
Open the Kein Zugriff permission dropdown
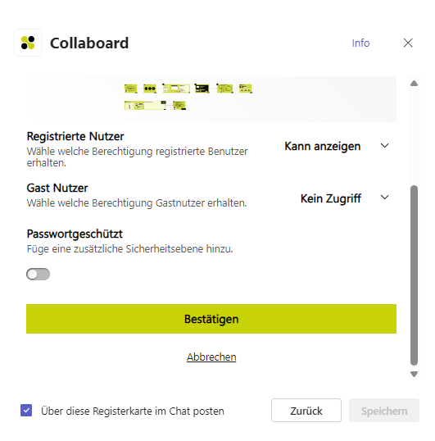[345, 198]
